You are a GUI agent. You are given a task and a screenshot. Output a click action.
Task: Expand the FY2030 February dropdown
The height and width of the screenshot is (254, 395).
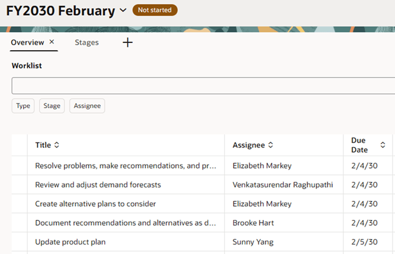(x=123, y=10)
